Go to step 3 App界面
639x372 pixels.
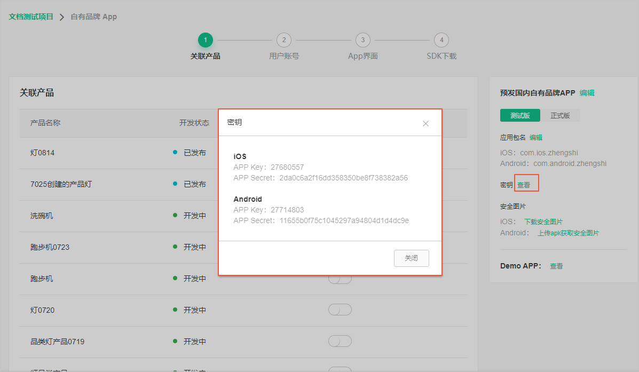362,40
